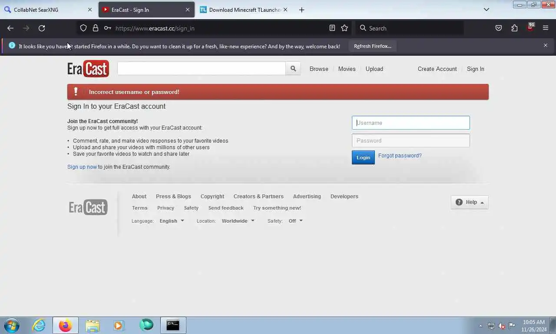Open the Help popup menu button
The width and height of the screenshot is (556, 334).
470,202
